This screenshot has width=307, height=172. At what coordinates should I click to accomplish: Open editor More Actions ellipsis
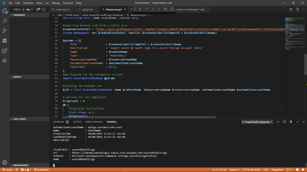click(304, 9)
